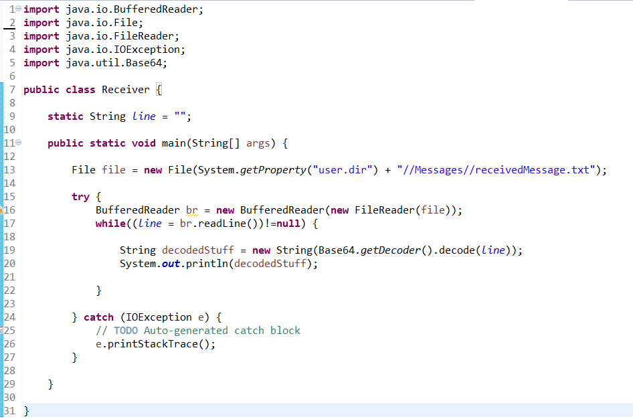Click the empty string literal on line 9

click(179, 115)
